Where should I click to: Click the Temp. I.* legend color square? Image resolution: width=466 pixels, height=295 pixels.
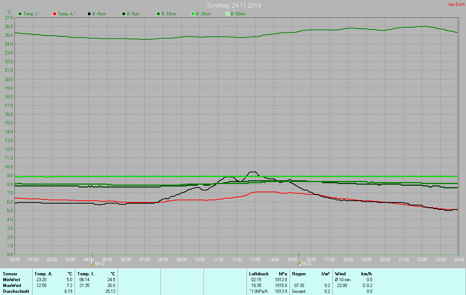20,14
